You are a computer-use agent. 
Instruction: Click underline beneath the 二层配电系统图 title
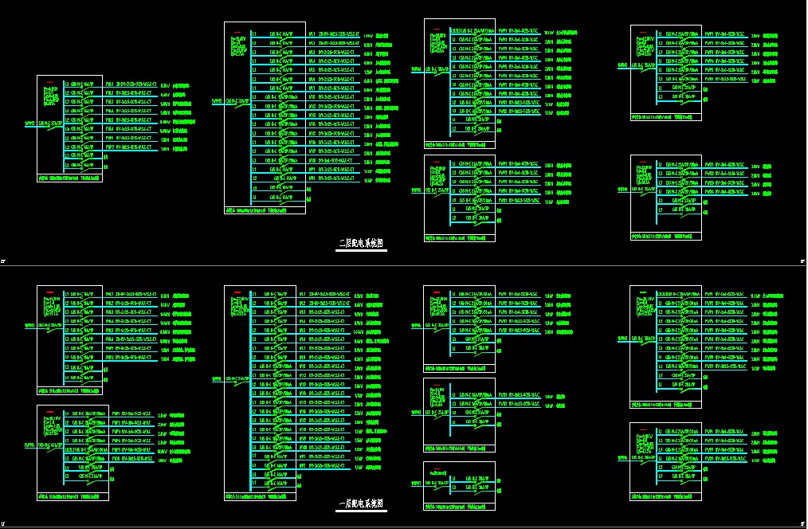[x=361, y=251]
